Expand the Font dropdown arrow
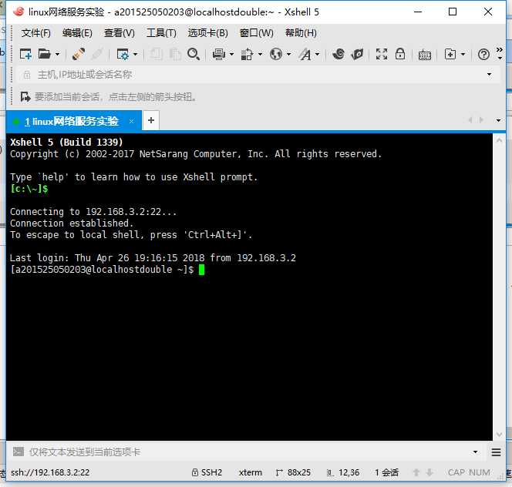The width and height of the screenshot is (512, 487). point(317,54)
